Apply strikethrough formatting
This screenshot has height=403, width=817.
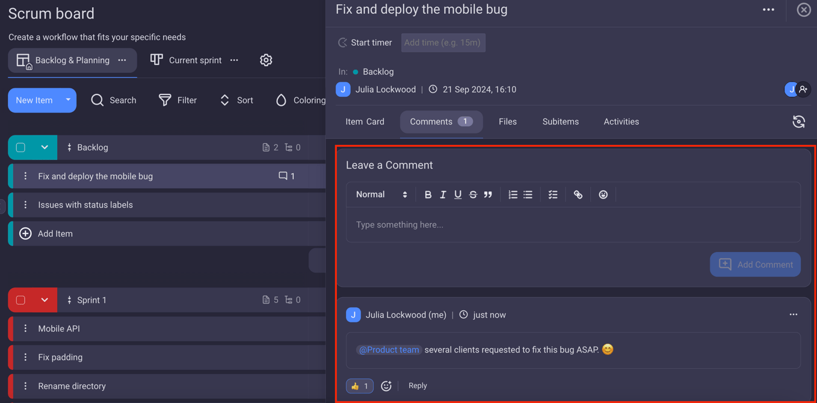(x=473, y=194)
